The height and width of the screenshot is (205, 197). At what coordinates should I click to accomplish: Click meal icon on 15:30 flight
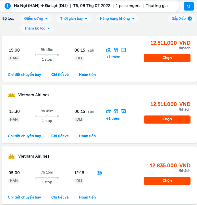(116, 111)
